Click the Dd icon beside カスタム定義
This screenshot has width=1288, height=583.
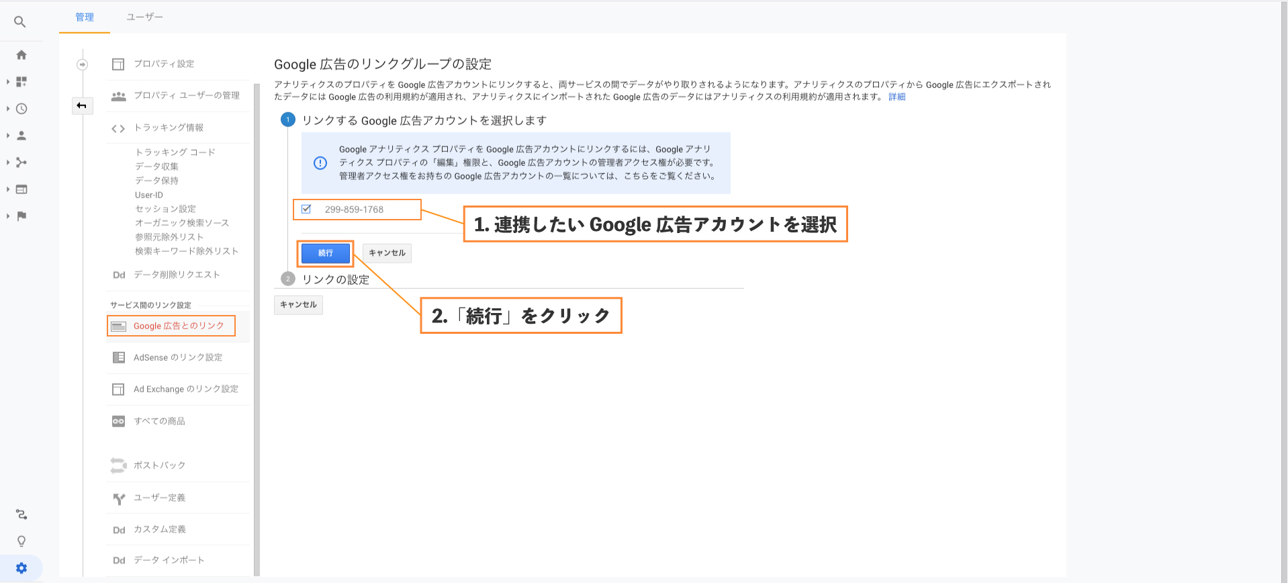point(119,530)
